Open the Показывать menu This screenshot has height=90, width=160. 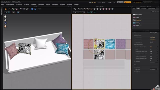(x=55, y=4)
